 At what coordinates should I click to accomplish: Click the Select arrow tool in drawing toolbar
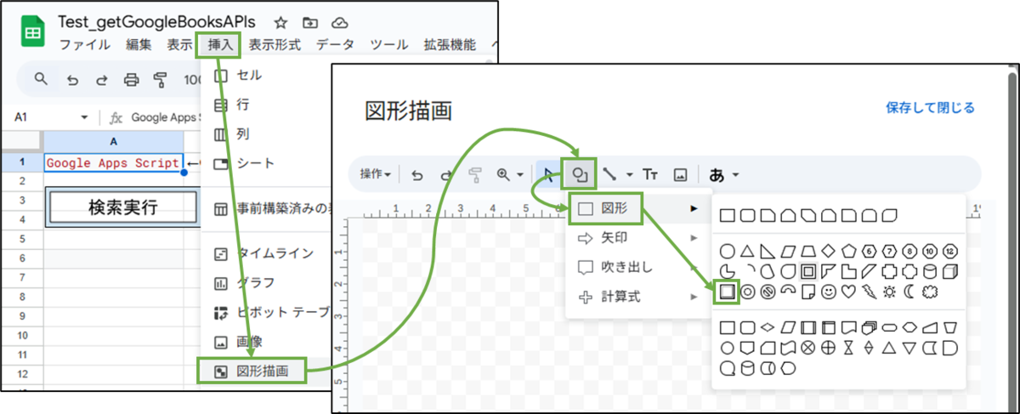[549, 174]
